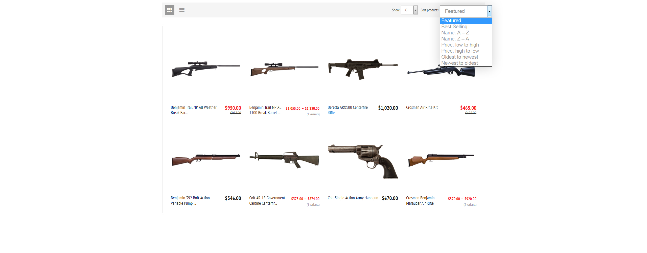Open Benjamin 392 Bolt Action product image

pos(206,160)
